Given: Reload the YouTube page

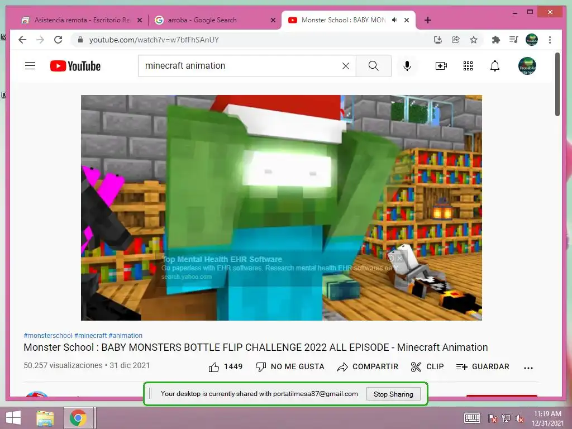Looking at the screenshot, I should tap(58, 40).
